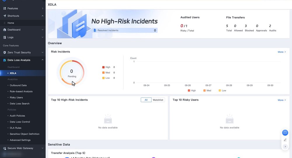Toggle High series in chart legend
Image resolution: width=292 pixels, height=158 pixels.
[x=192, y=91]
